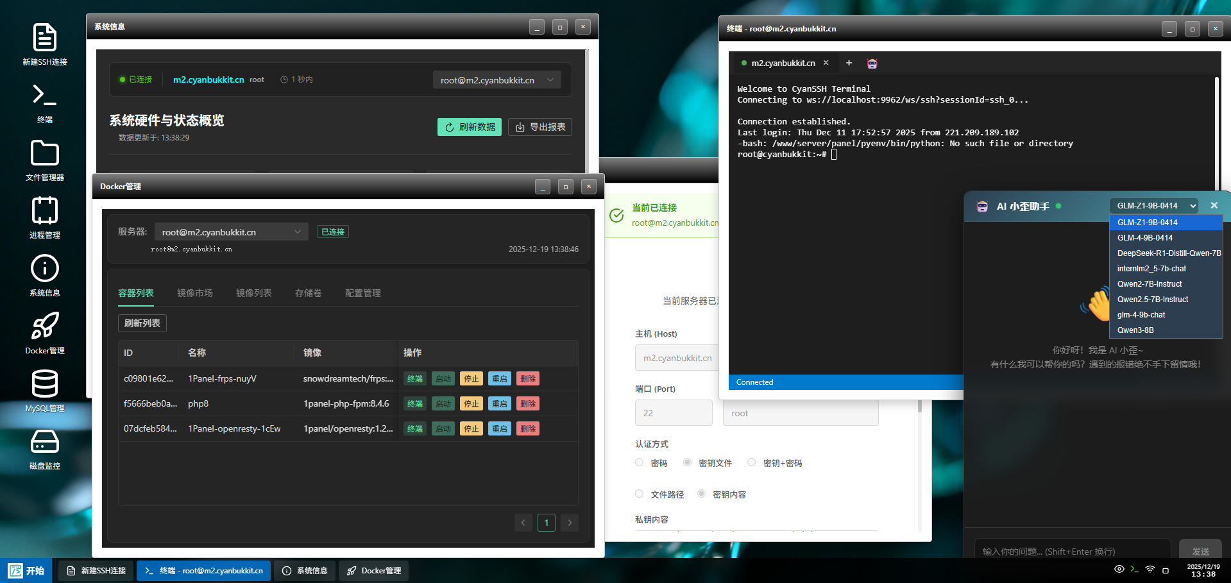The height and width of the screenshot is (583, 1231).
Task: Open the 文件管理器 desktop icon
Action: pos(44,160)
